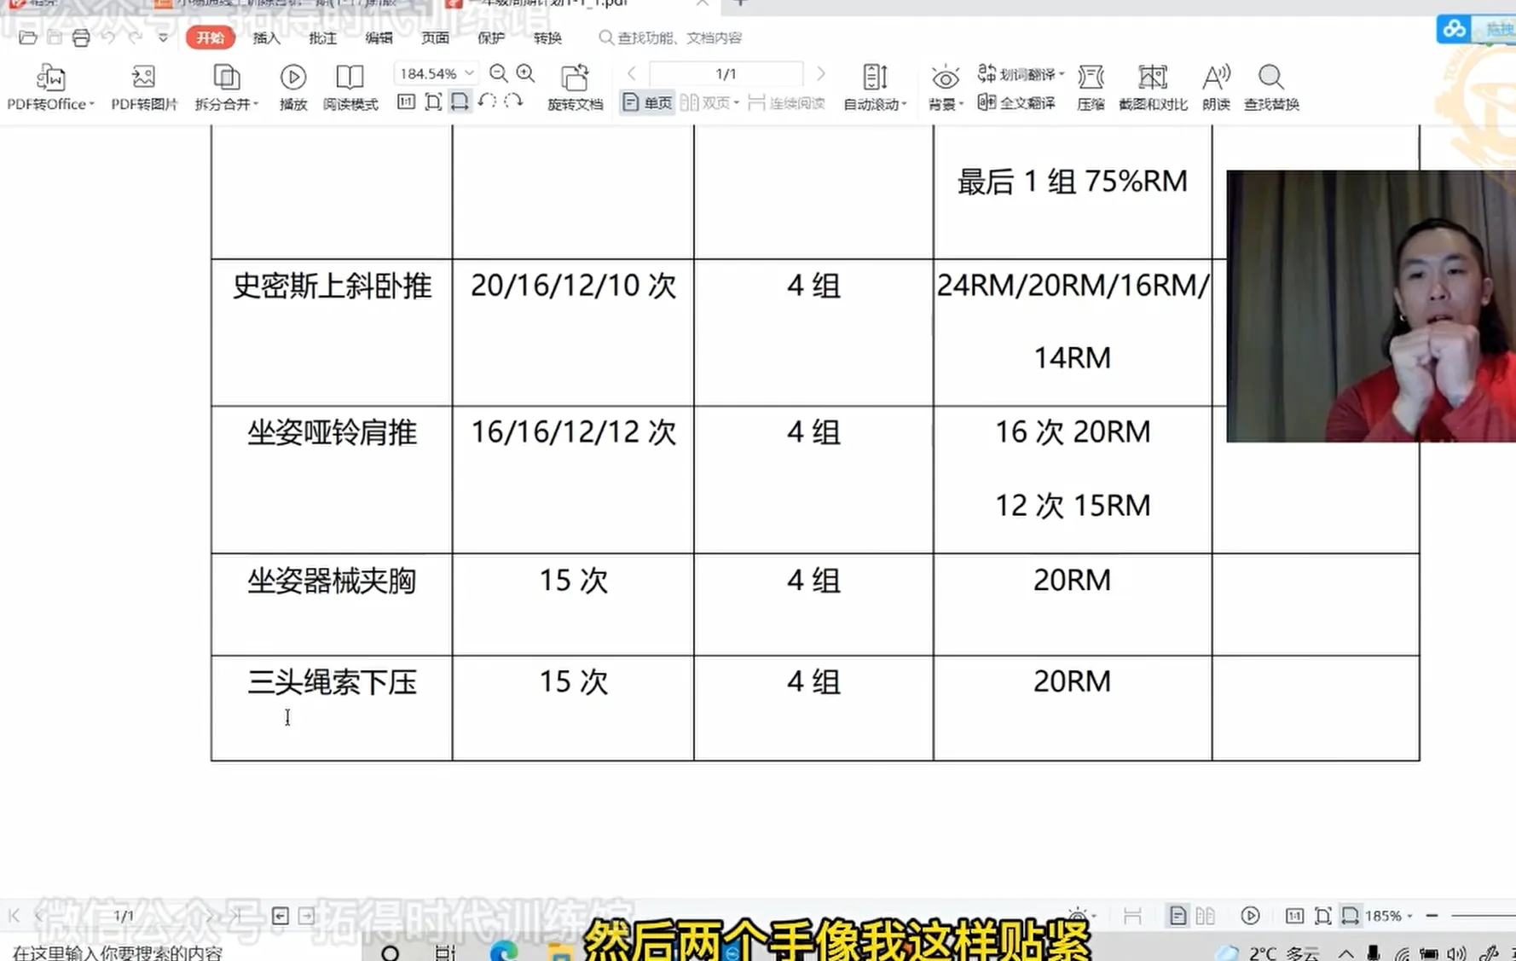The width and height of the screenshot is (1516, 961).
Task: Click 全文翻译 full-text translate button
Action: click(x=1016, y=103)
